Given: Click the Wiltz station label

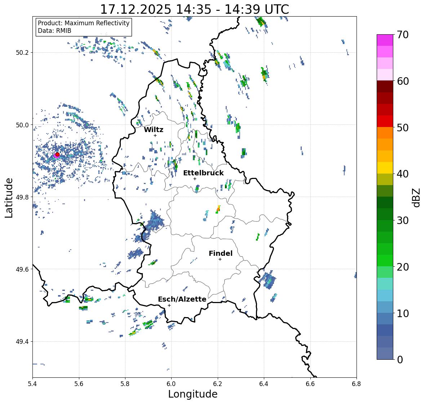Looking at the screenshot, I should tap(154, 130).
